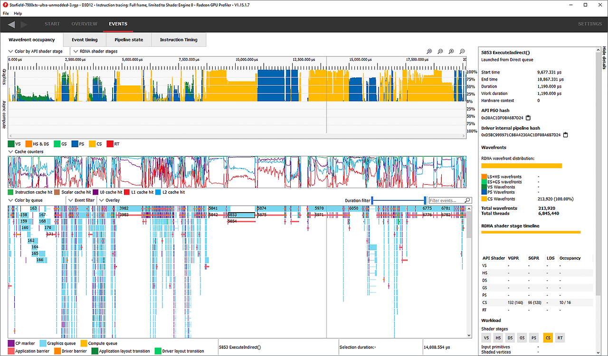Click Hide details on the right edge
This screenshot has width=608, height=356.
point(604,57)
